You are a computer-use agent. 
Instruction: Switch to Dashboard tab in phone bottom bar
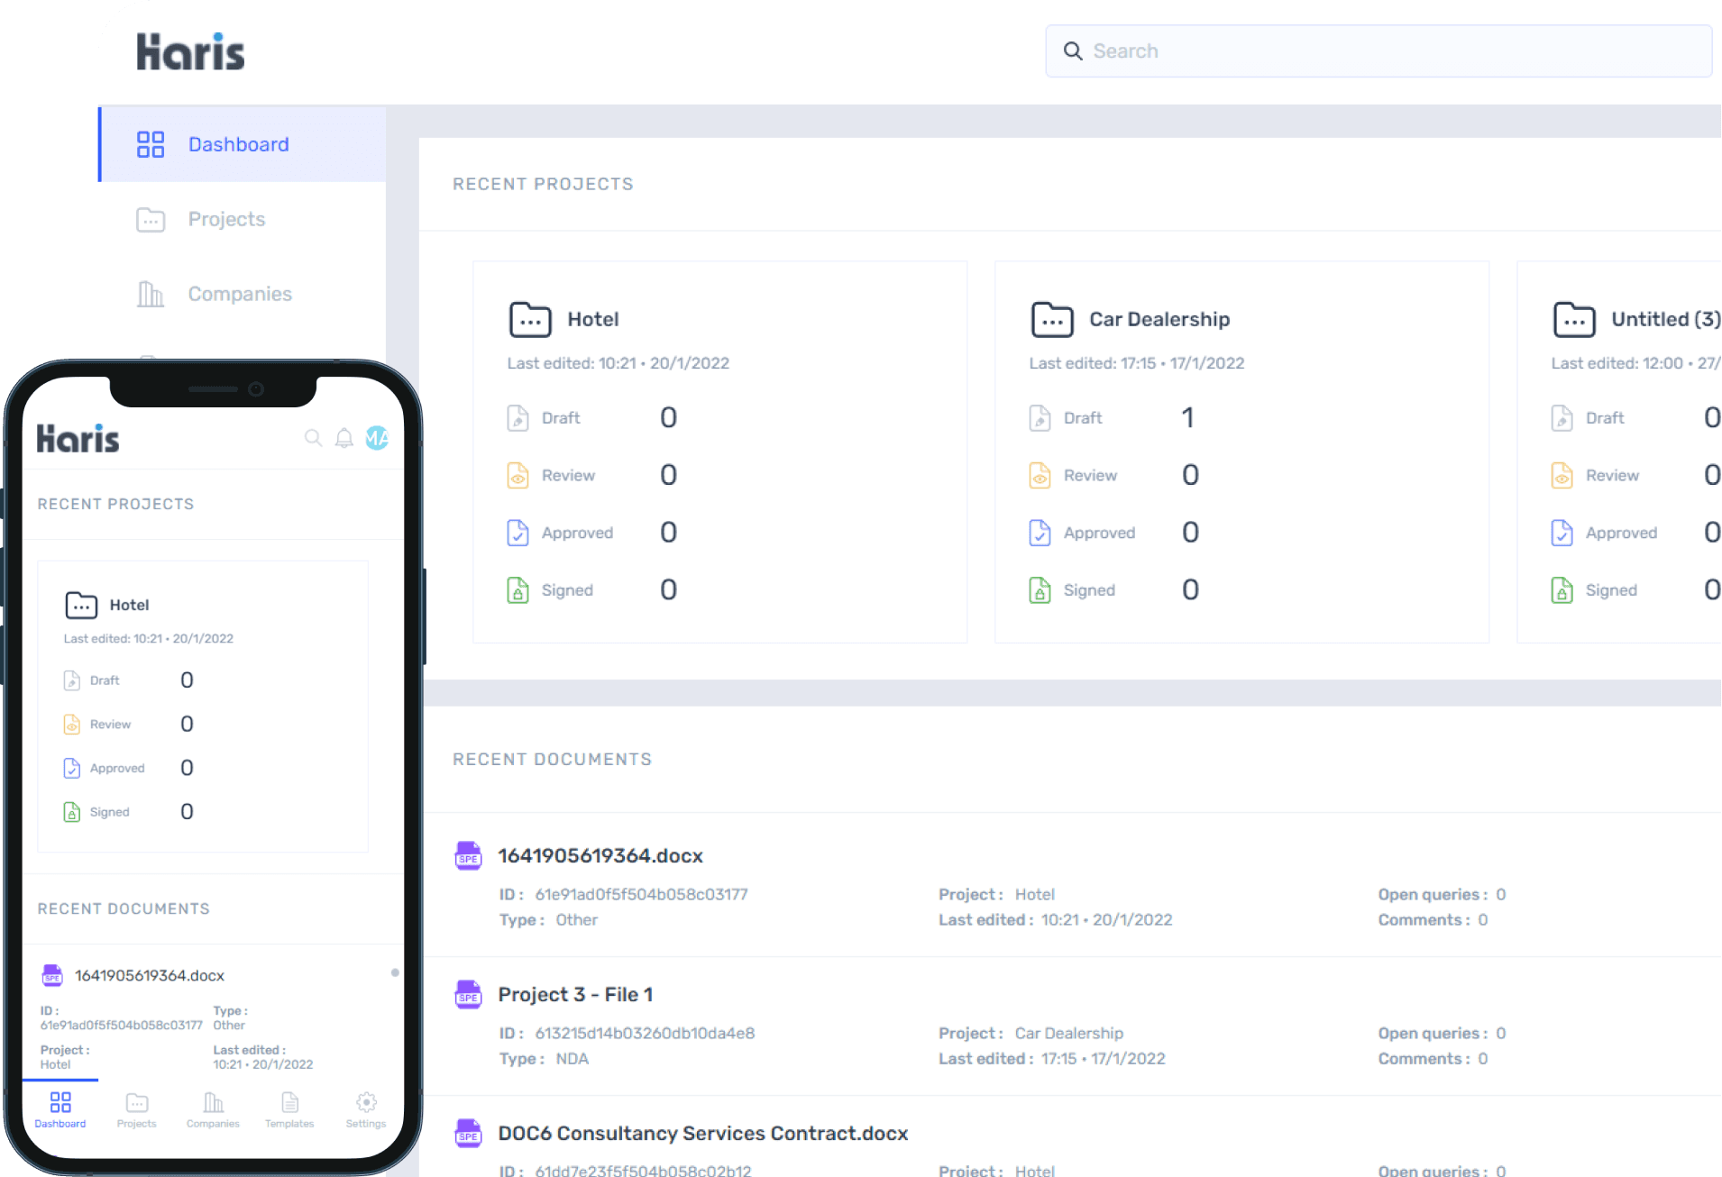60,1110
